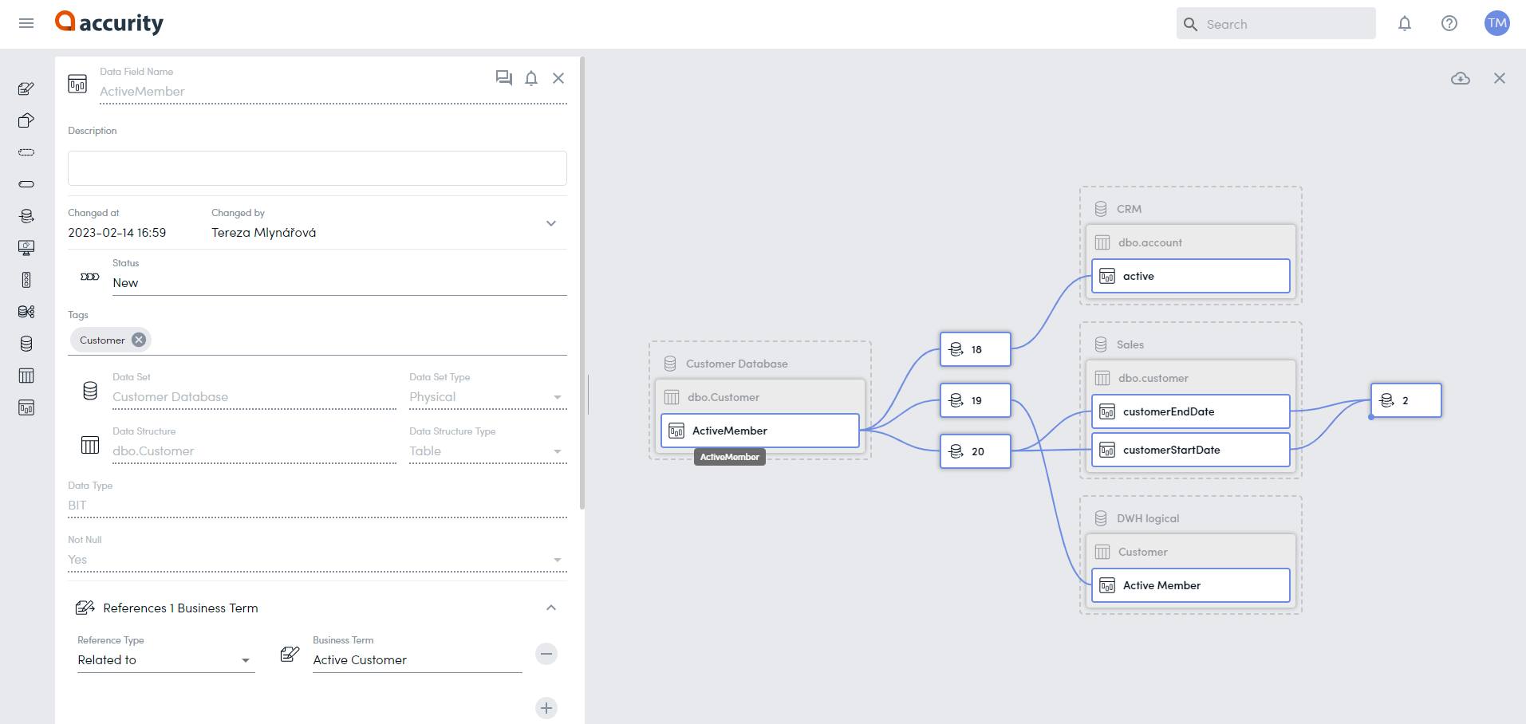Click the Active Customer business term field
The height and width of the screenshot is (724, 1526).
coord(417,660)
